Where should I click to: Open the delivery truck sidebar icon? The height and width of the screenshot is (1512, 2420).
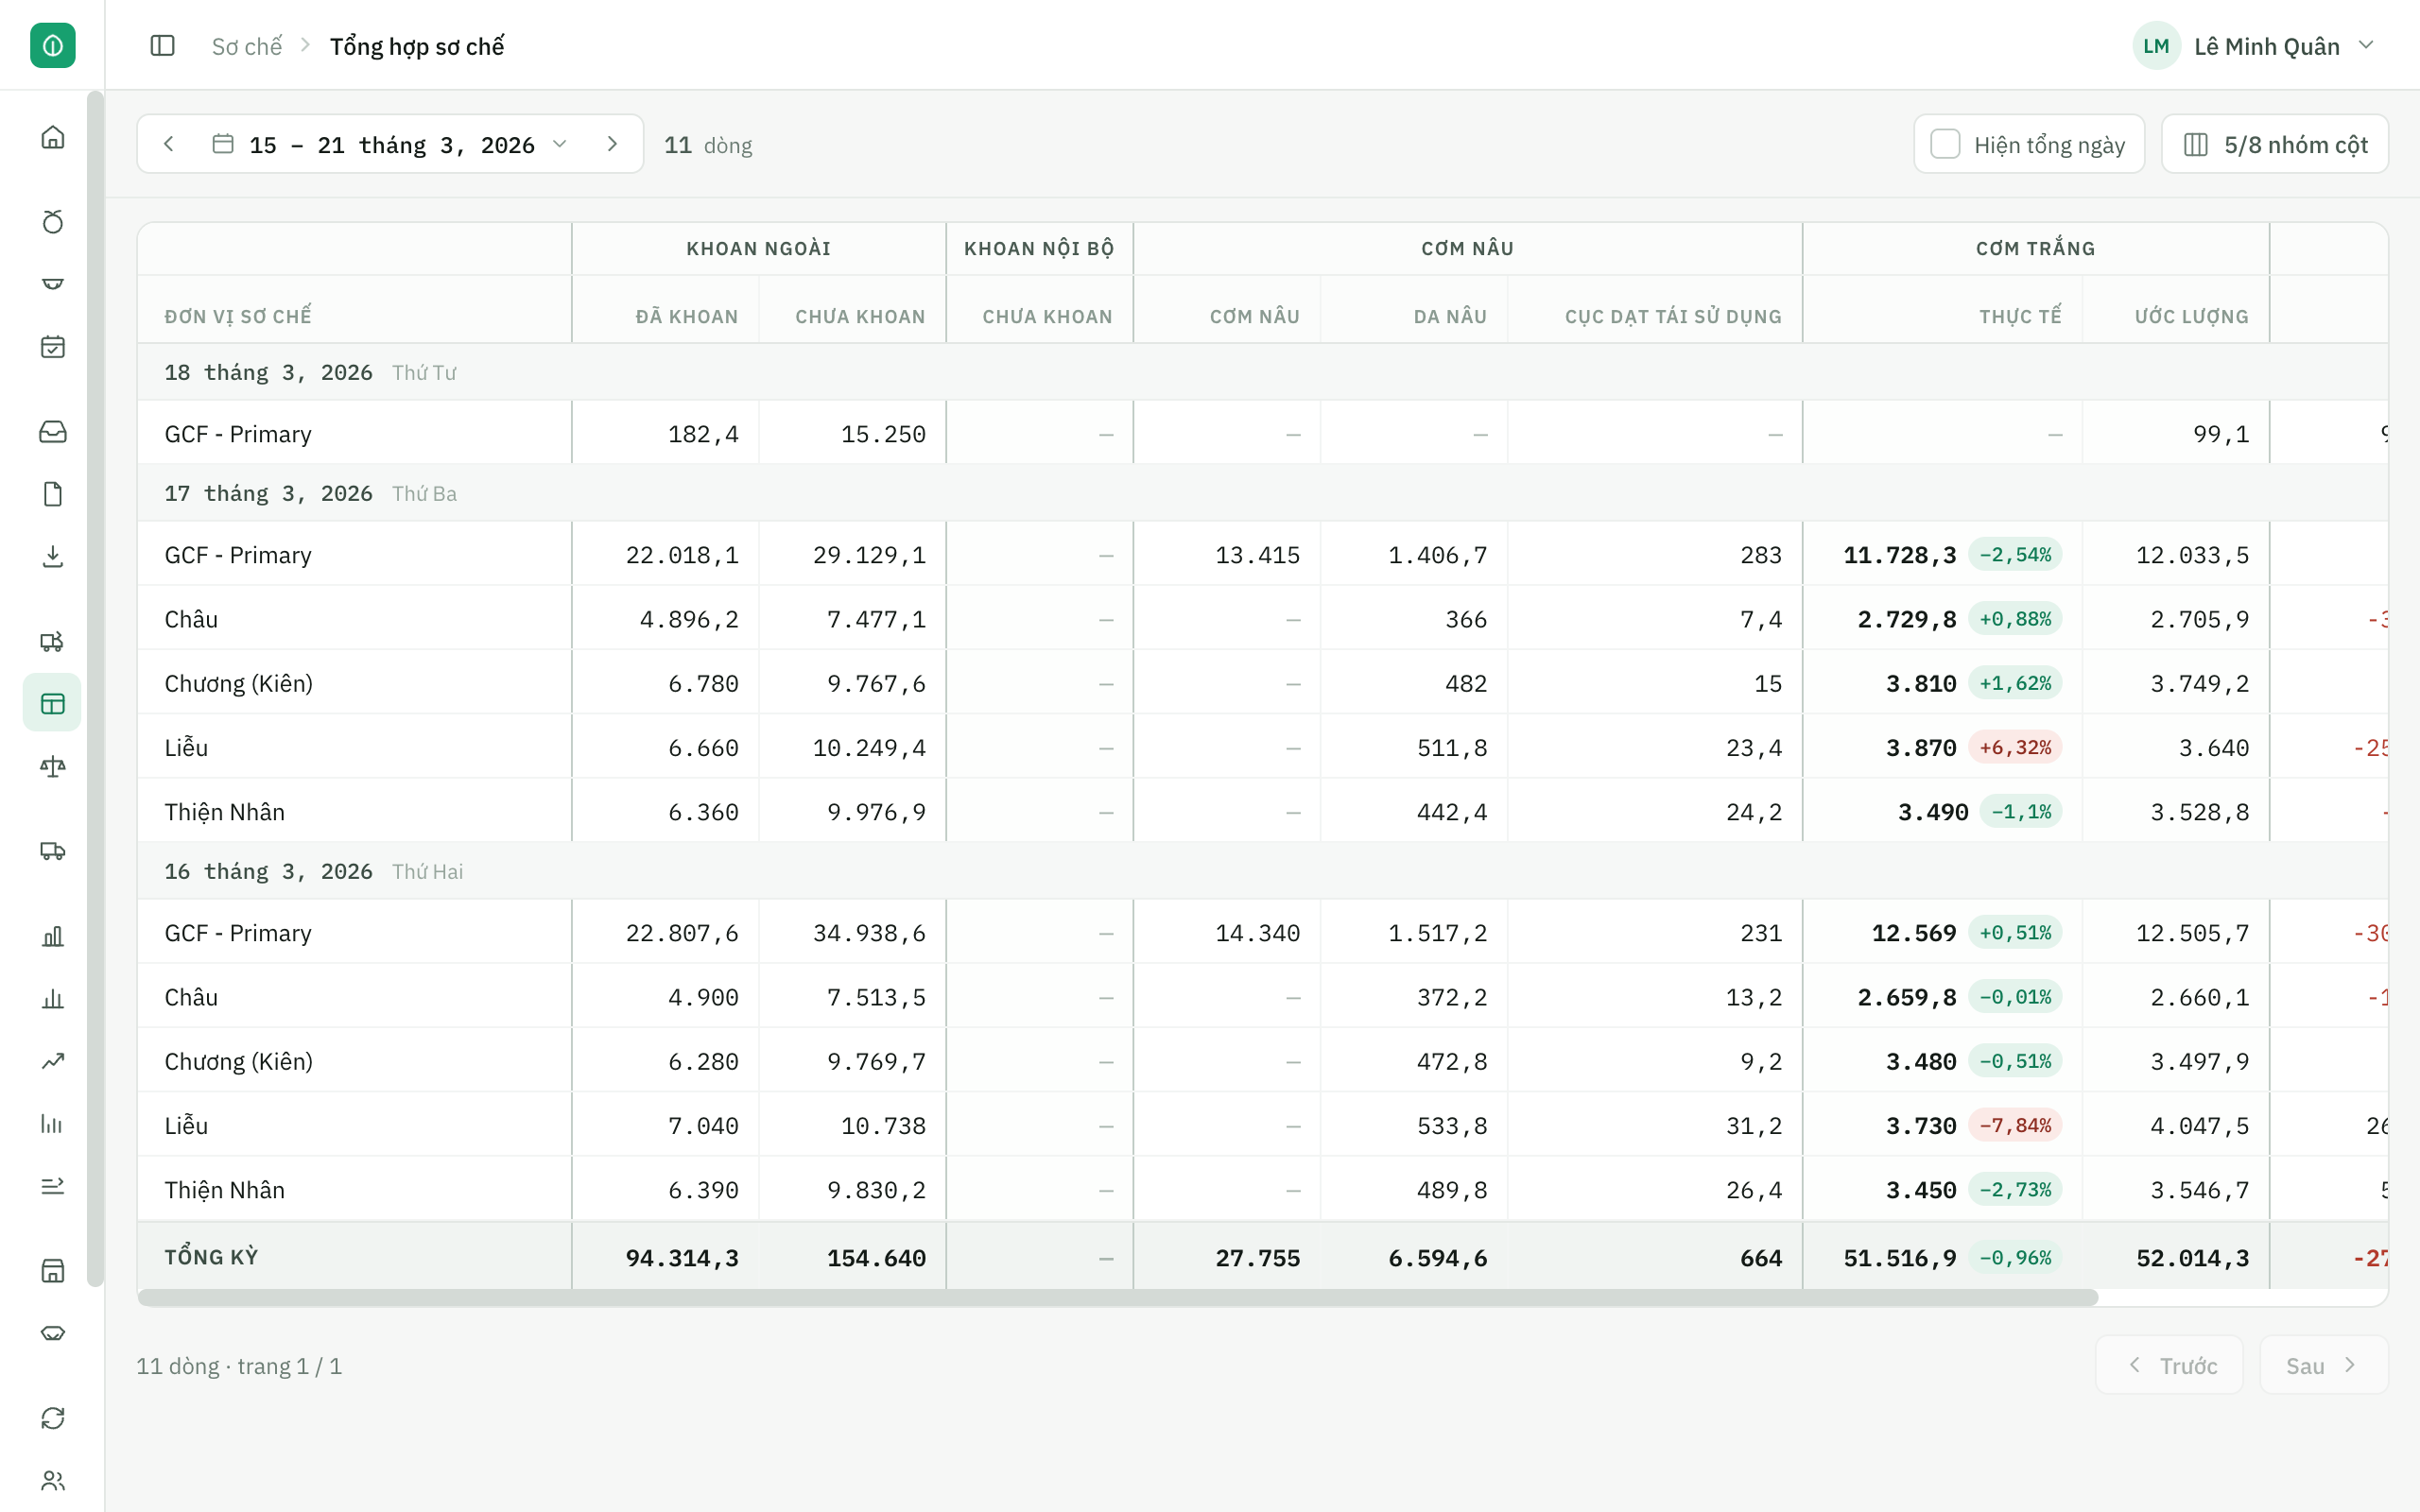[x=53, y=851]
